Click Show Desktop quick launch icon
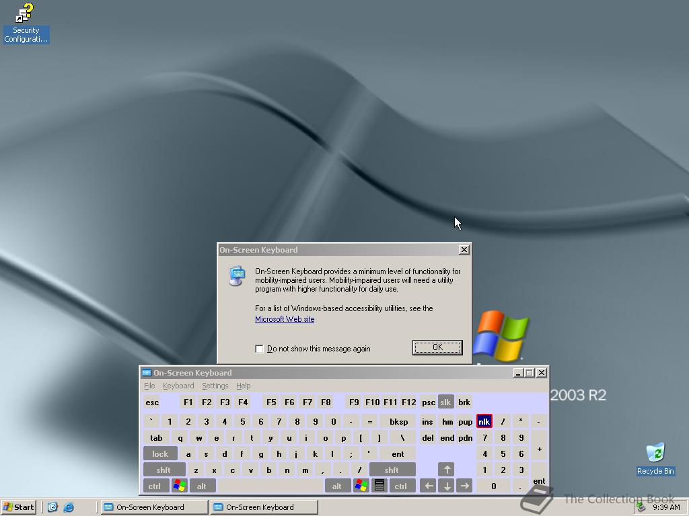Screen dimensions: 689x516 point(52,507)
